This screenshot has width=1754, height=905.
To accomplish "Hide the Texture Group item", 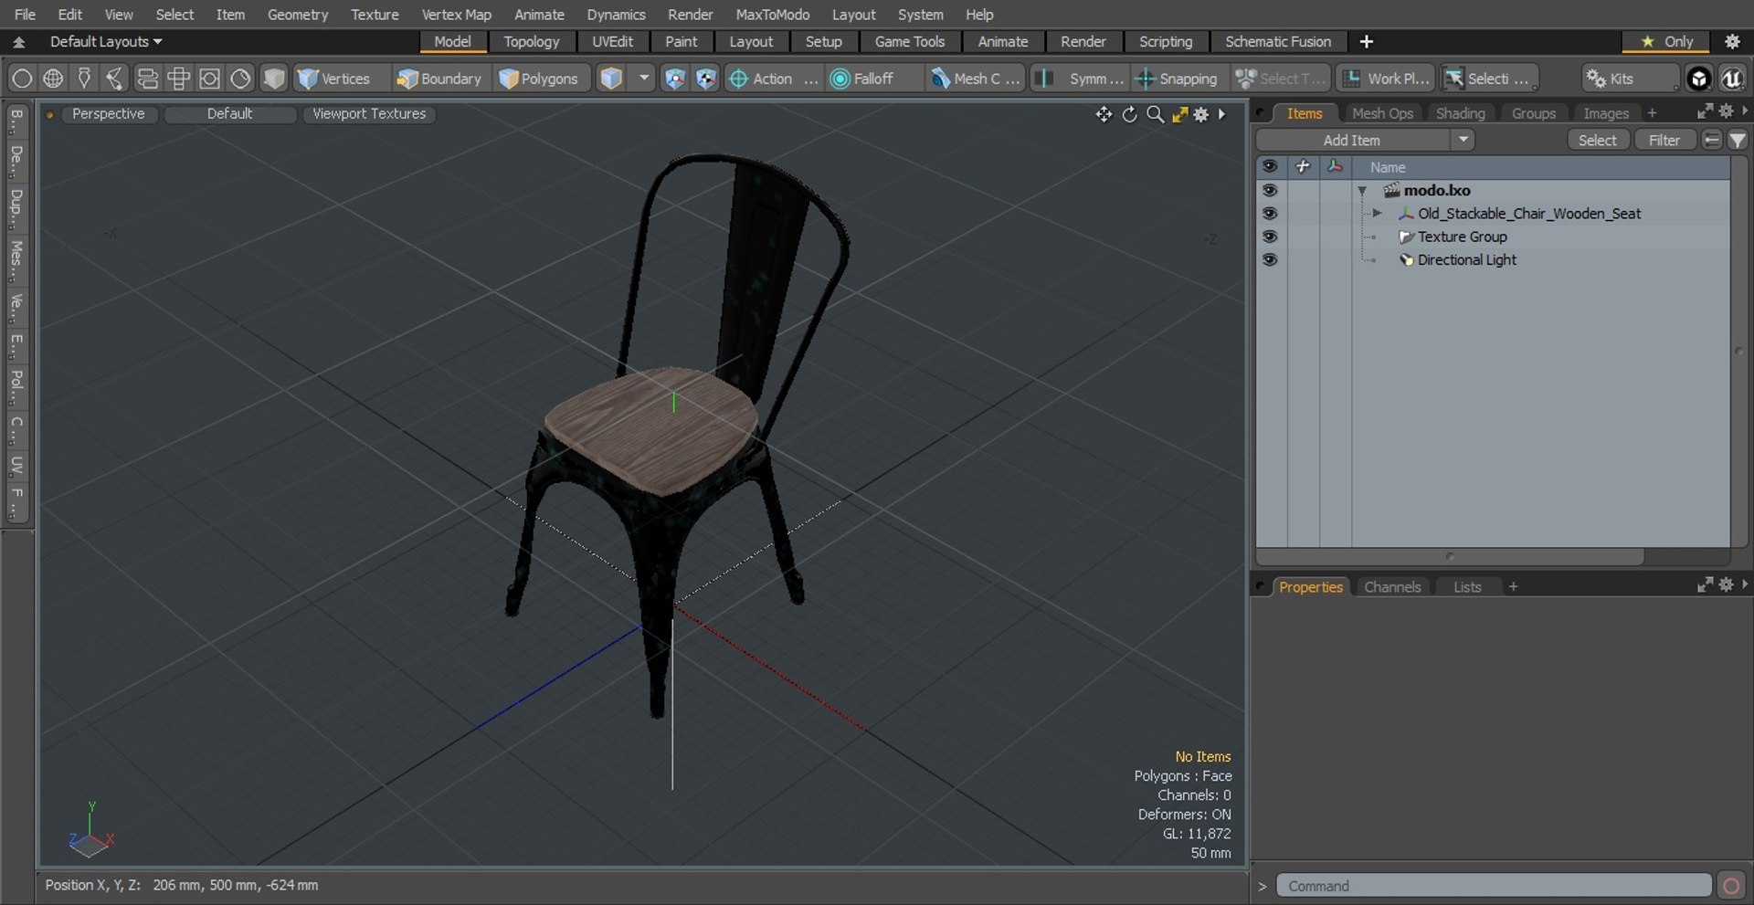I will (1269, 236).
